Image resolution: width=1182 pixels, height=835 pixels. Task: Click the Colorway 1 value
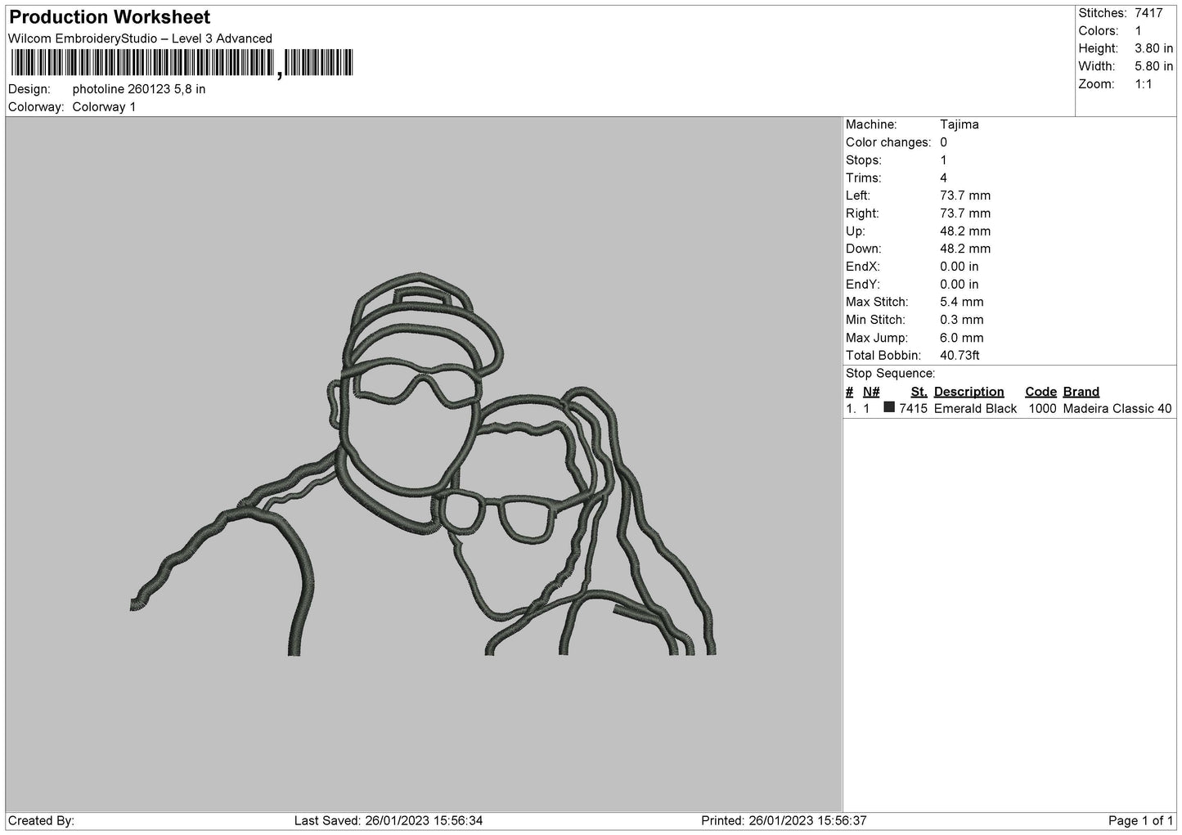104,107
